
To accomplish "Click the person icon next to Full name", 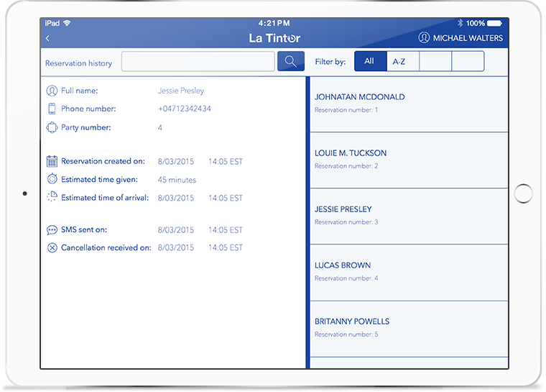I will [x=52, y=91].
